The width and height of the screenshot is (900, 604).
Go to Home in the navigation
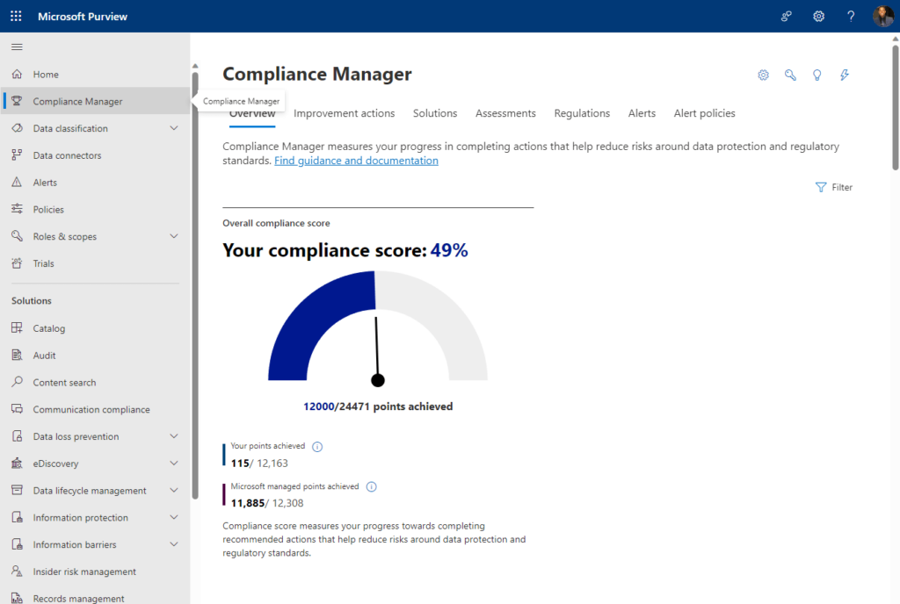[x=46, y=75]
